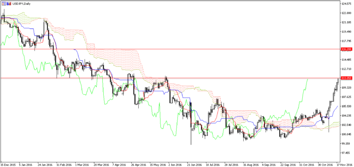Viewport: 354px width, 167px height.
Task: Click the 22 Sep 2016 date label
Action: tap(288, 165)
